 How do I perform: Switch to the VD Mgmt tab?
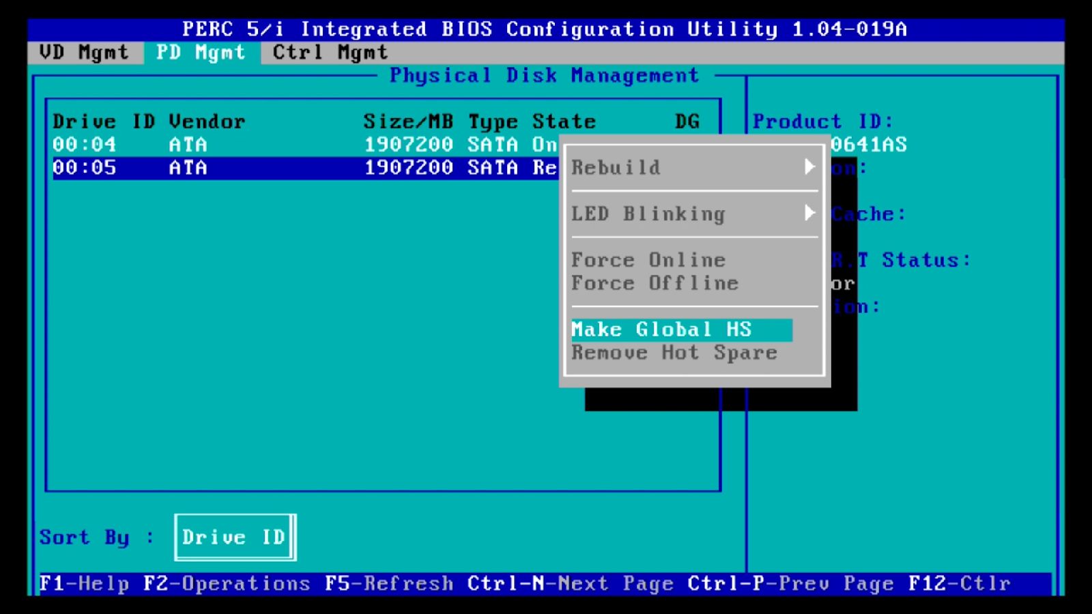(83, 53)
